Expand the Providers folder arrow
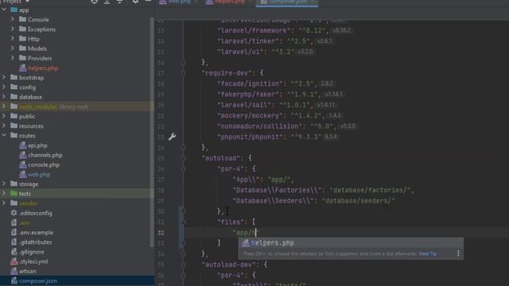Viewport: 509px width, 286px height. tap(13, 58)
